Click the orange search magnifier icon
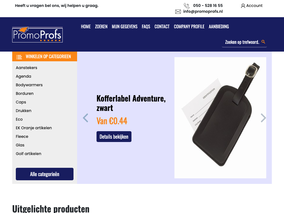 pyautogui.click(x=263, y=42)
